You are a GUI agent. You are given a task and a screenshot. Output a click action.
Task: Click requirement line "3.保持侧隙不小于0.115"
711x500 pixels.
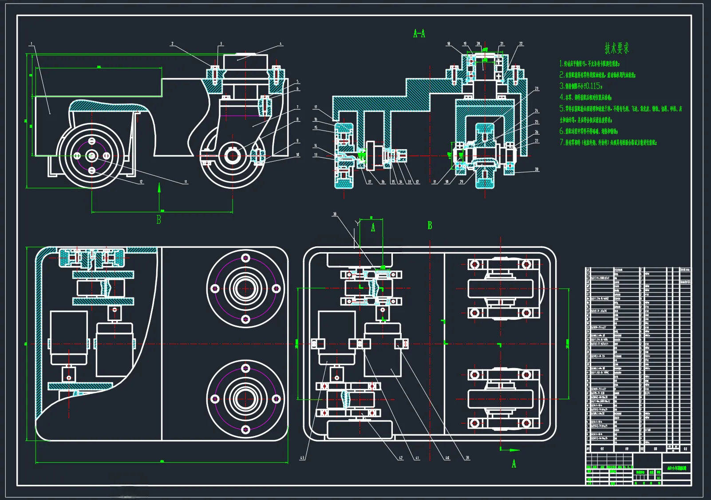tap(581, 86)
